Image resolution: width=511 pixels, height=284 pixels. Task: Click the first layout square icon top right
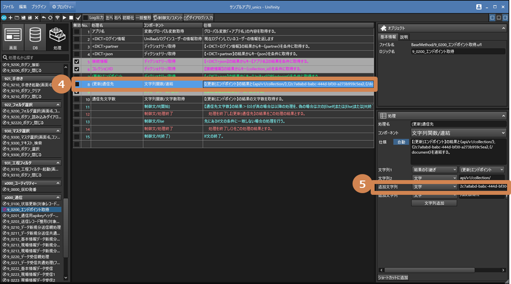point(492,18)
